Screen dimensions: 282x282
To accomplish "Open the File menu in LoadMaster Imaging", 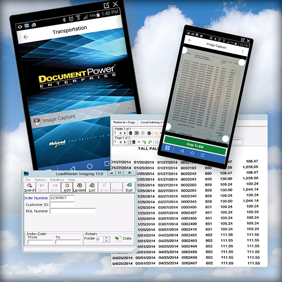I will click(28, 180).
